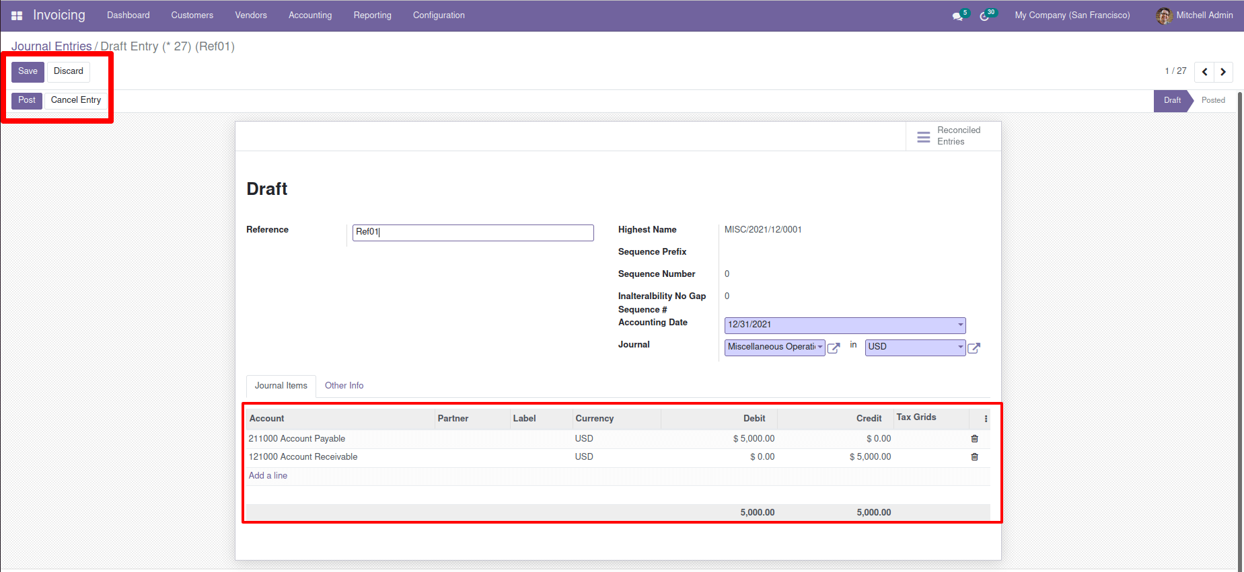Open the Reporting menu
Image resolution: width=1244 pixels, height=572 pixels.
point(373,15)
